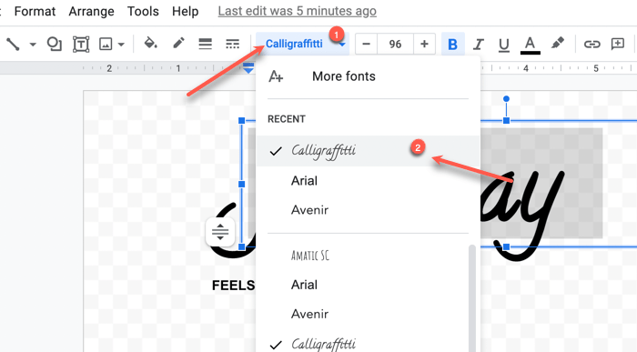Toggle Italic formatting
The image size is (637, 352).
(479, 44)
